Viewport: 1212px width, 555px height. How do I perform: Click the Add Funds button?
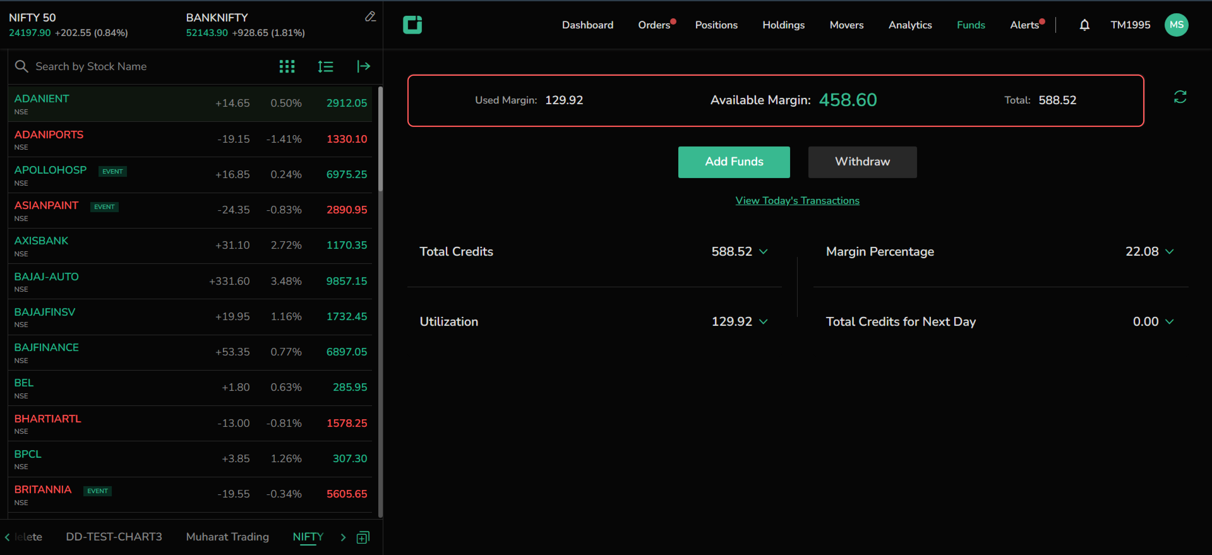(x=734, y=162)
